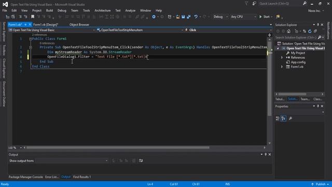This screenshot has height=187, width=332.
Task: Toggle auto-hide pin on Output panel
Action: click(x=266, y=155)
